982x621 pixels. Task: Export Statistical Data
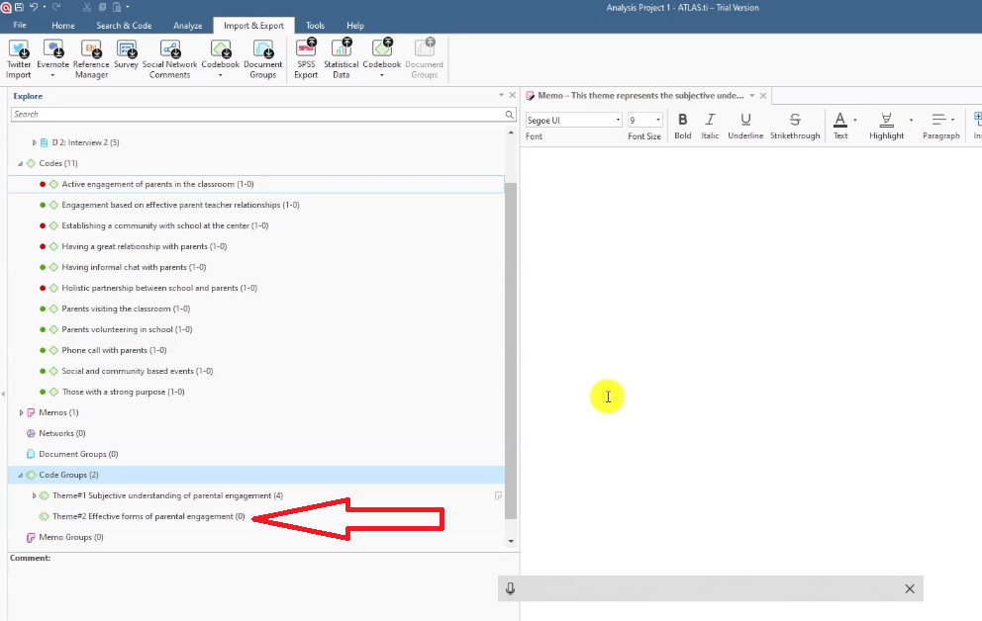[x=341, y=51]
